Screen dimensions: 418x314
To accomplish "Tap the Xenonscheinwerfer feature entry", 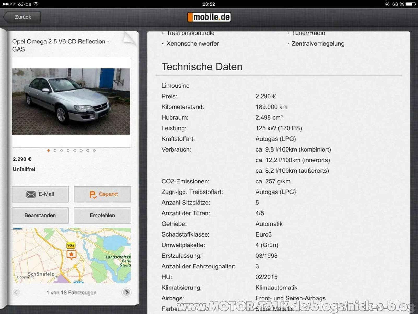I will pos(193,44).
